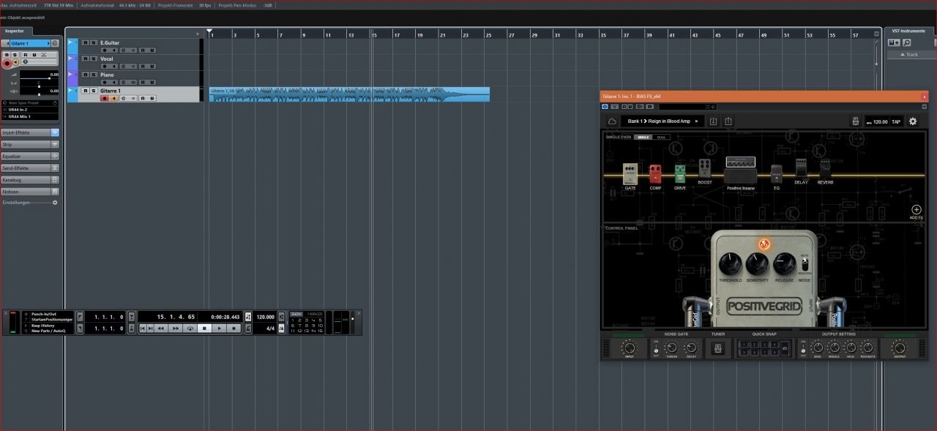Viewport: 937px width, 431px height.
Task: Mute the E.Guitar track
Action: tap(85, 42)
